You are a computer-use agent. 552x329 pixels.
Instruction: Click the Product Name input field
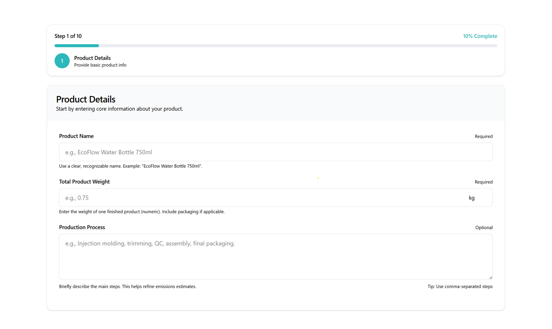(x=276, y=152)
